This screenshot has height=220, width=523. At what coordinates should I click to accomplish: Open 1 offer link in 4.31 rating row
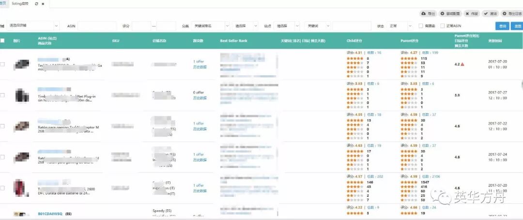point(199,61)
